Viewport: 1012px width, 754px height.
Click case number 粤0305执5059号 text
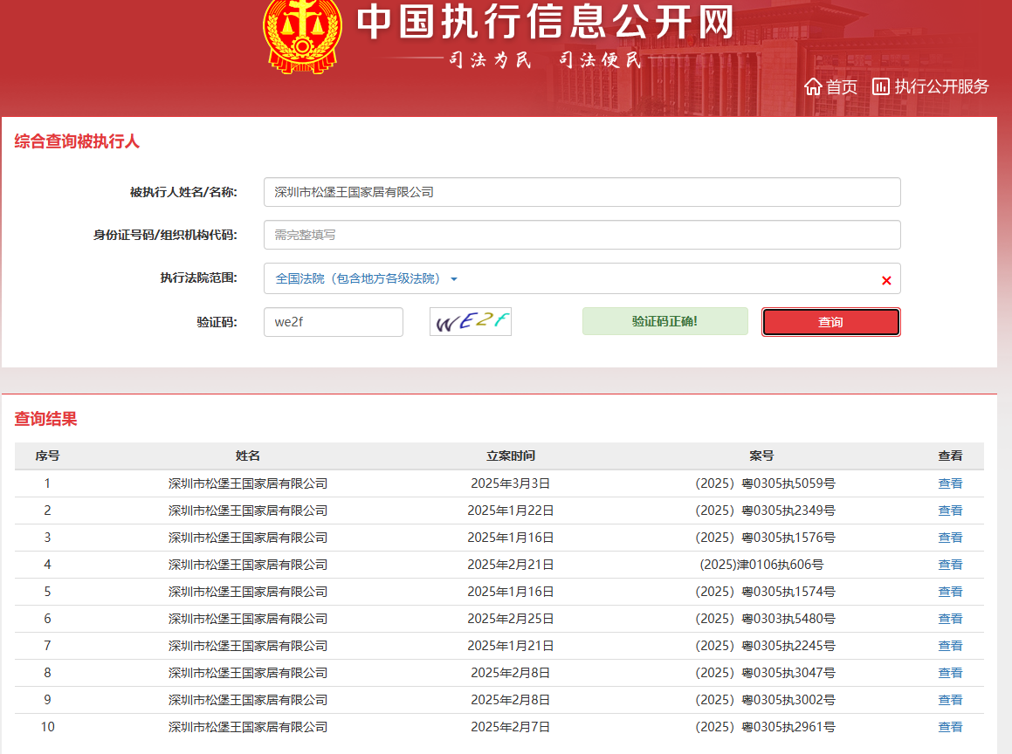point(765,483)
